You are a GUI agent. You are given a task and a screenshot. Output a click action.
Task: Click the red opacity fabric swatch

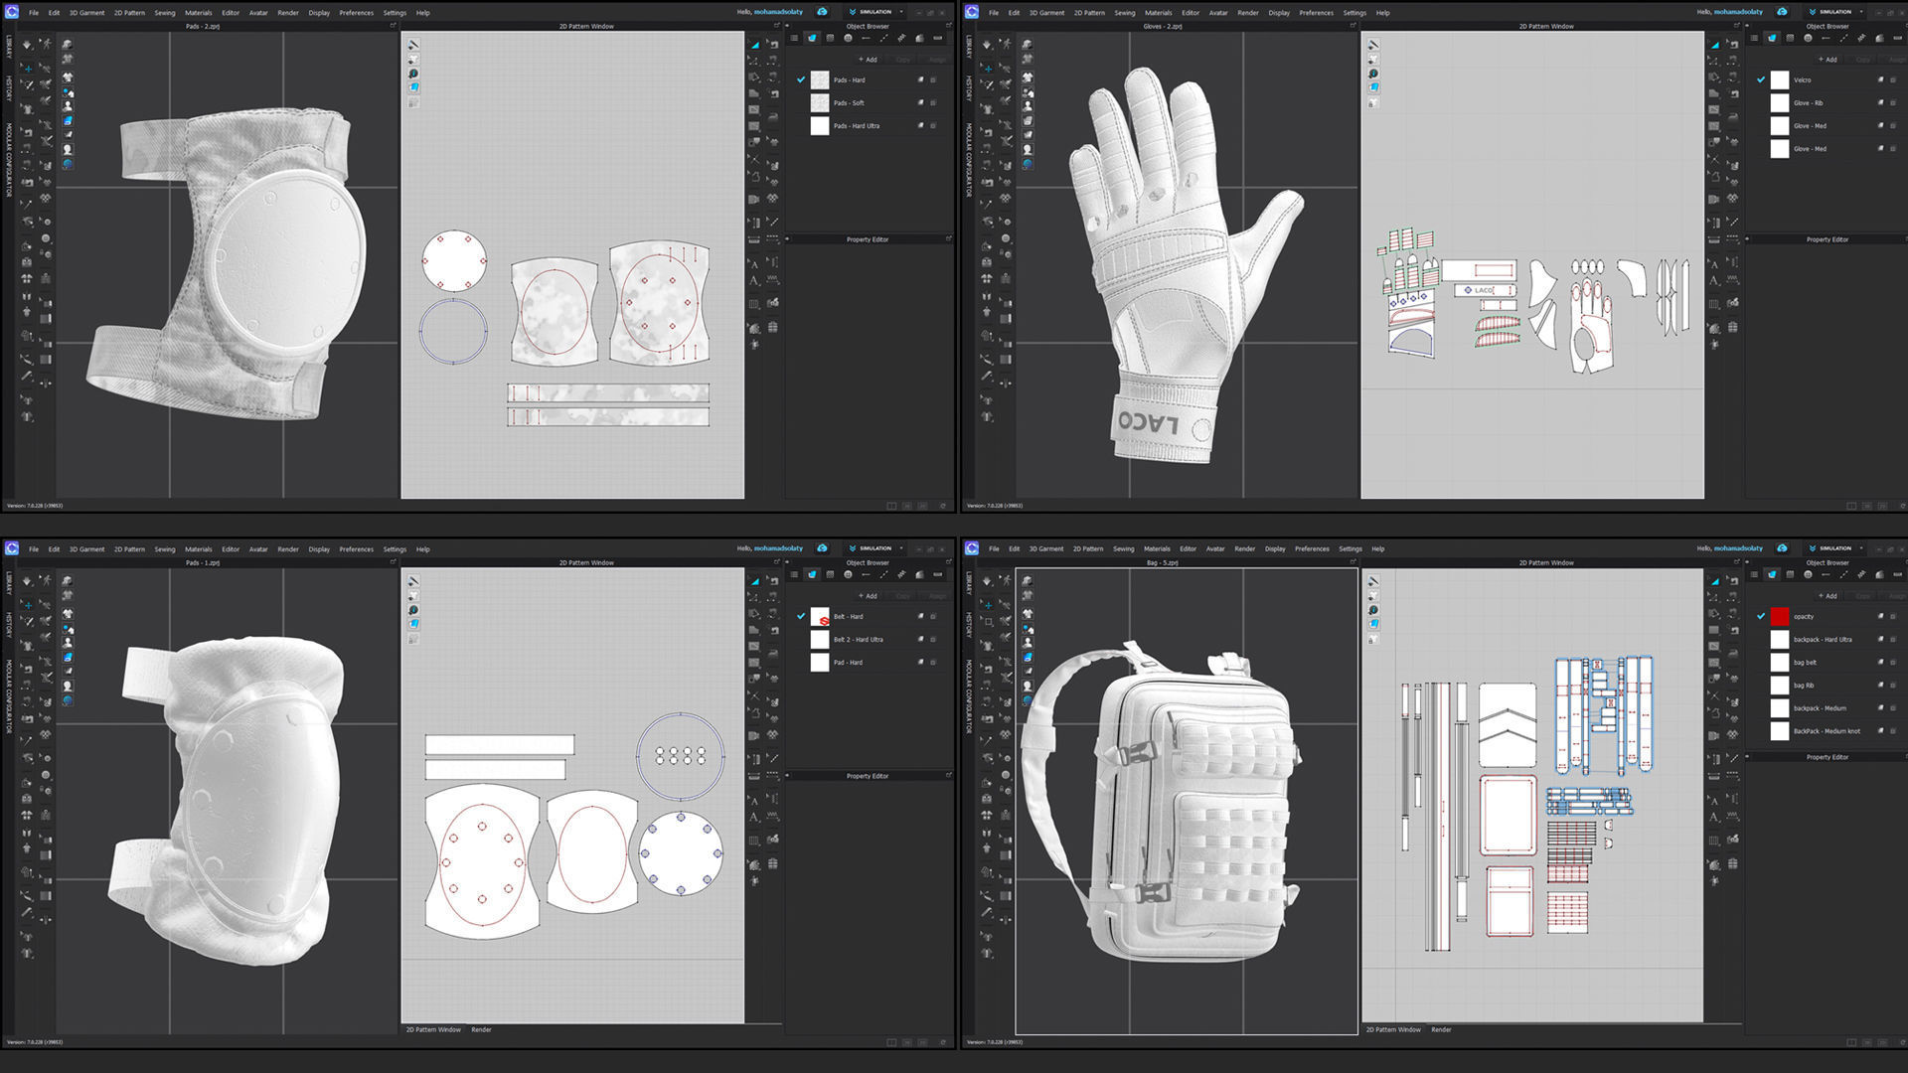tap(1779, 616)
